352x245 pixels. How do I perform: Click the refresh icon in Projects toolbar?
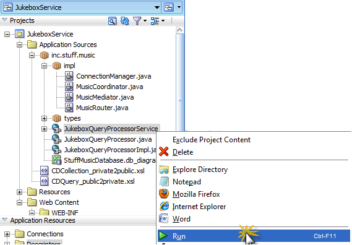click(x=124, y=21)
